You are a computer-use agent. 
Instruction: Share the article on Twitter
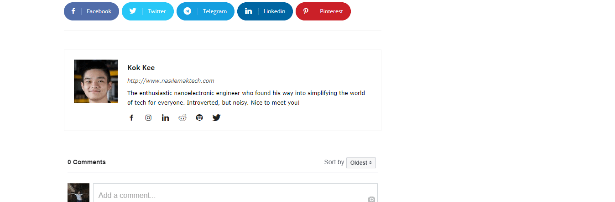point(148,11)
